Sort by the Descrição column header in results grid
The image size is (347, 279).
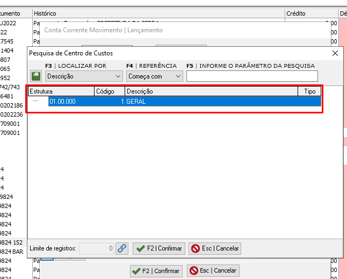(x=211, y=91)
